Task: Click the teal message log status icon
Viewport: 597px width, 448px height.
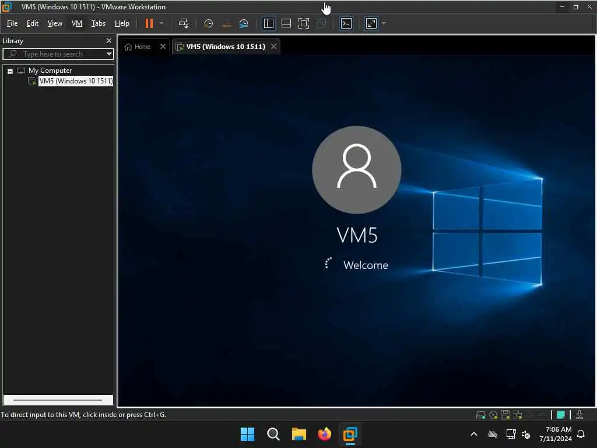Action: [x=560, y=415]
